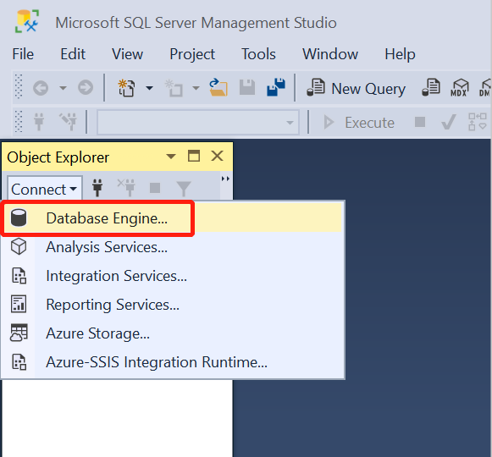The height and width of the screenshot is (457, 492).
Task: Click the Cancel Executing Query stop icon
Action: click(x=420, y=122)
